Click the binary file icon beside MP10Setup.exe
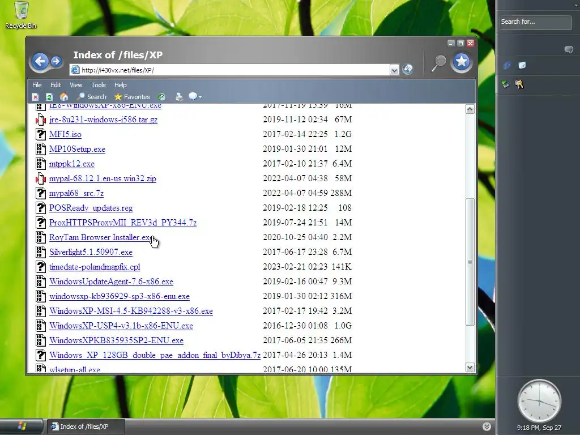 click(x=41, y=149)
